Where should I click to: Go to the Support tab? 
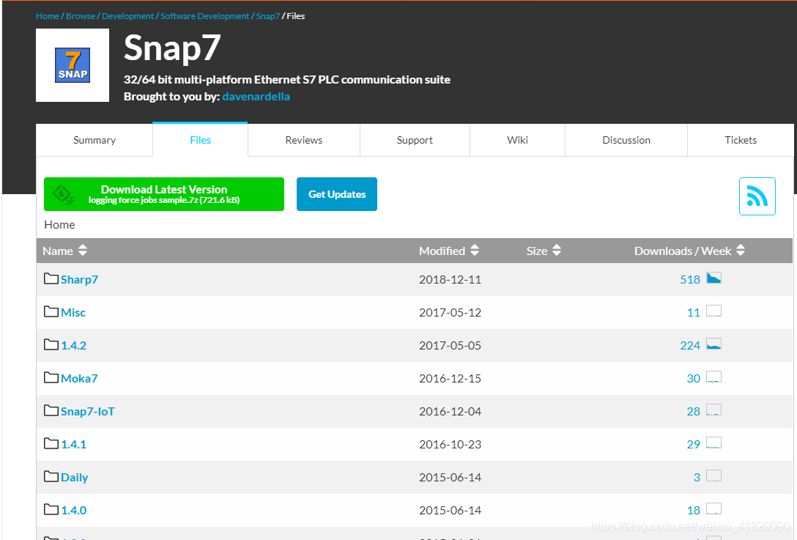click(415, 141)
